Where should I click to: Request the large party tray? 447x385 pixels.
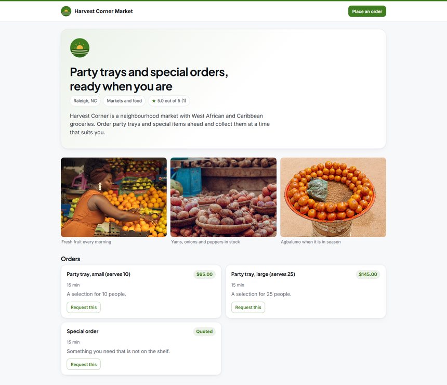pos(248,307)
